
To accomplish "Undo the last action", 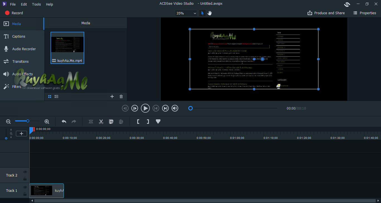I will click(64, 122).
